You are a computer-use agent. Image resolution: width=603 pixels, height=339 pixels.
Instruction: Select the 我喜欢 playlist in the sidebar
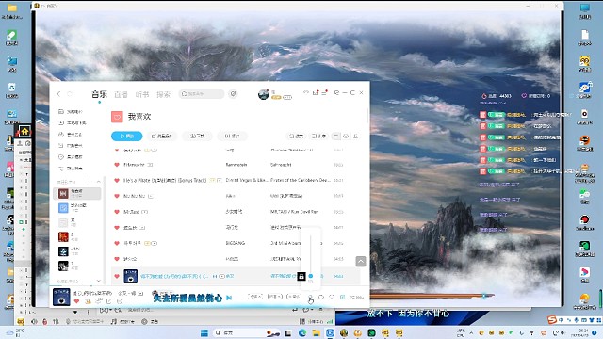tap(77, 193)
